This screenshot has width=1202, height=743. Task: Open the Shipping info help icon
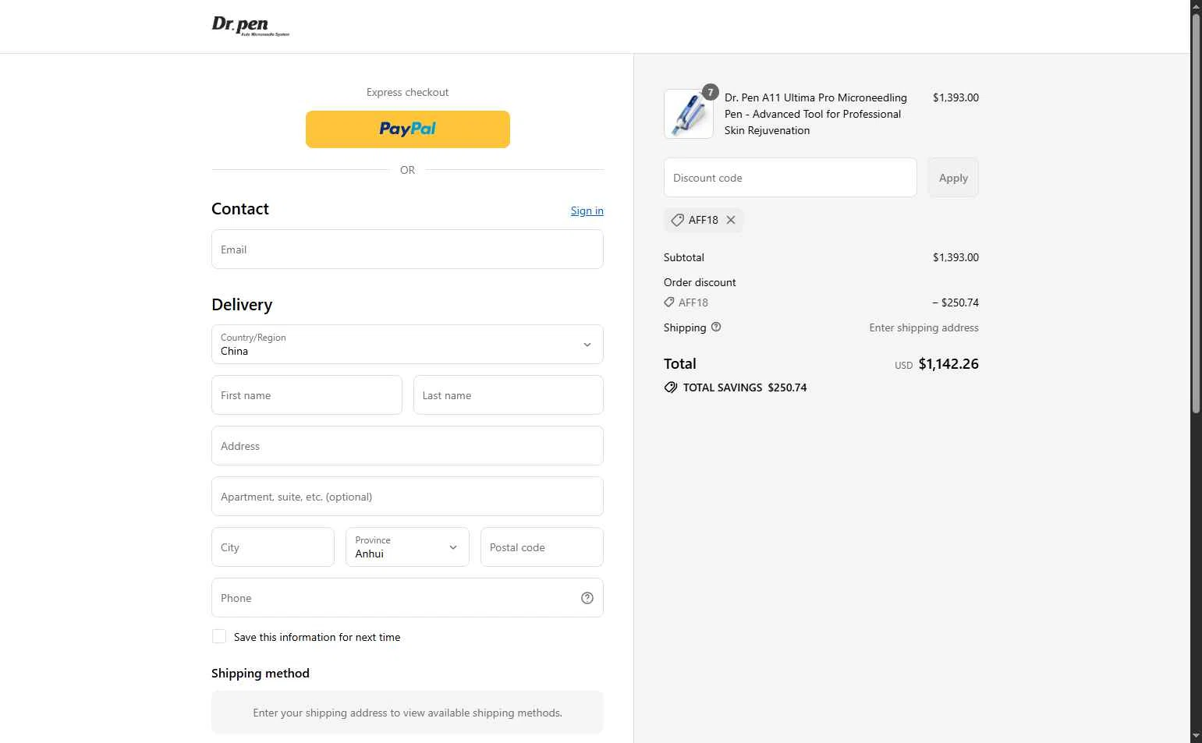pos(716,327)
